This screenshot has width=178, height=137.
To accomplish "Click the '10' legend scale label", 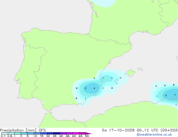I will [35, 136].
